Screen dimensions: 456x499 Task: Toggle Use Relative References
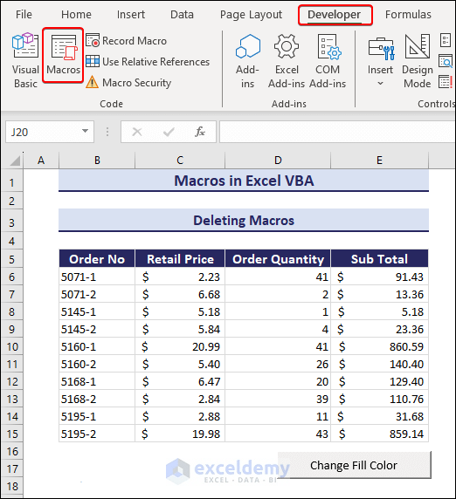coord(148,62)
